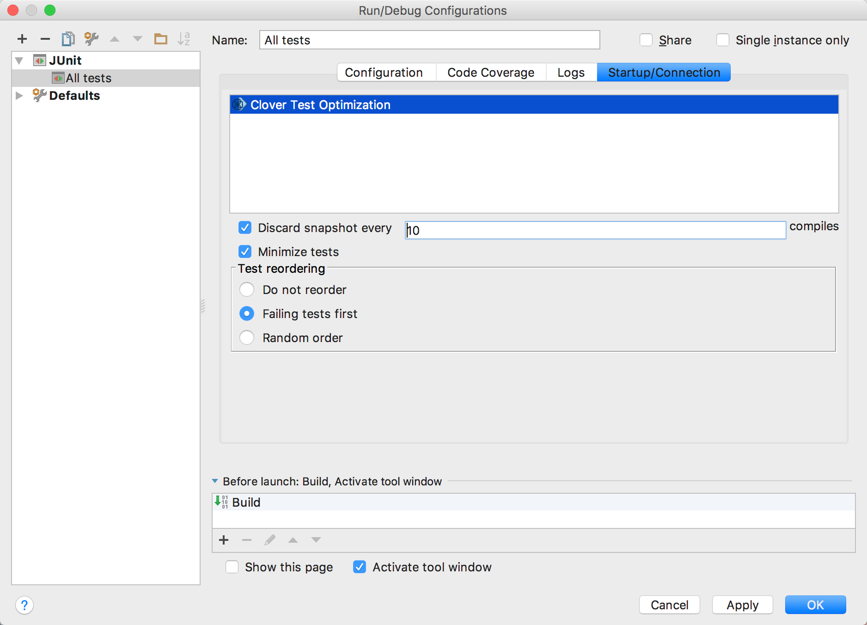Screen dimensions: 867x625
Task: Add a before launch task
Action: coord(224,540)
